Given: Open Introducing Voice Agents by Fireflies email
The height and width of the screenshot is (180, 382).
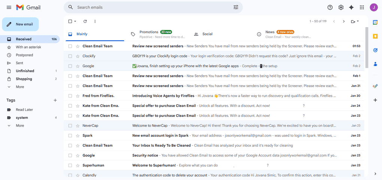Looking at the screenshot, I should [214, 96].
